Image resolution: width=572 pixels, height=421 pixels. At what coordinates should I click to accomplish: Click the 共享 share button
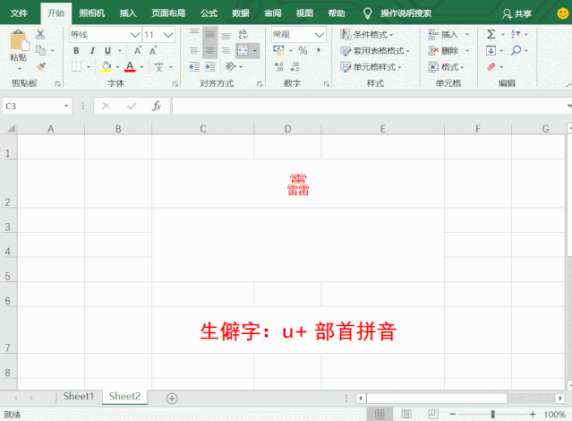[x=517, y=13]
